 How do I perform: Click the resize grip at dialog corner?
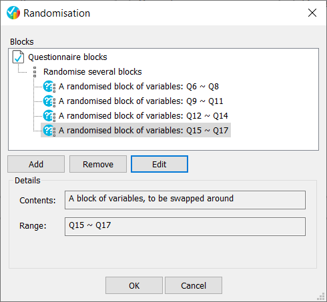click(x=321, y=297)
